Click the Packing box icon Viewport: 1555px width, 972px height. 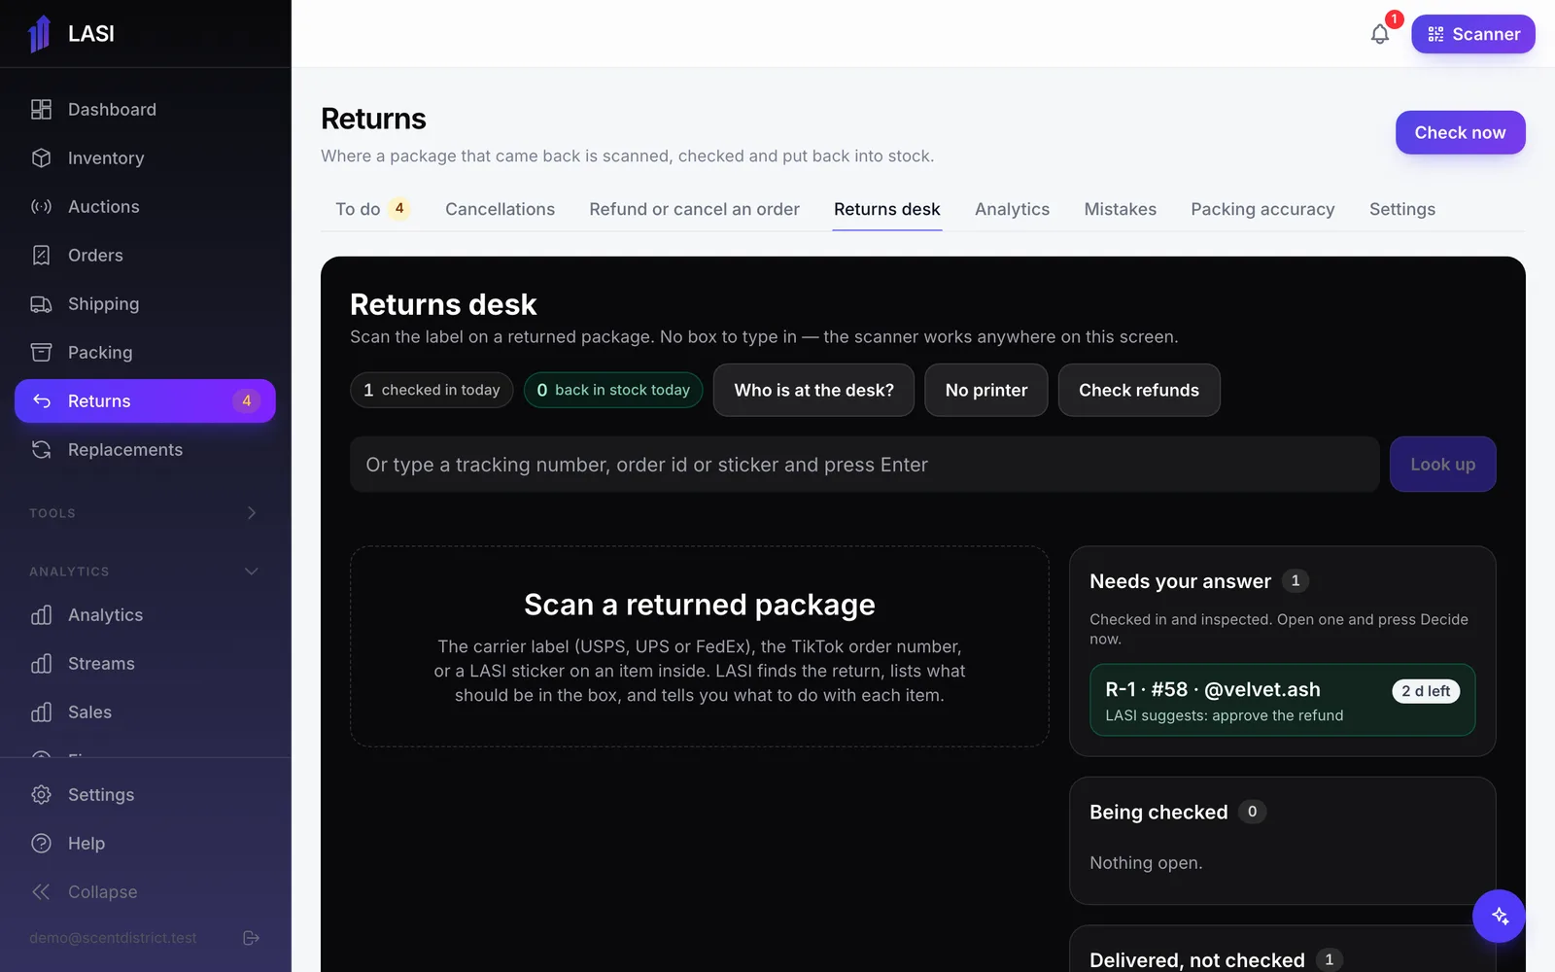pyautogui.click(x=41, y=353)
